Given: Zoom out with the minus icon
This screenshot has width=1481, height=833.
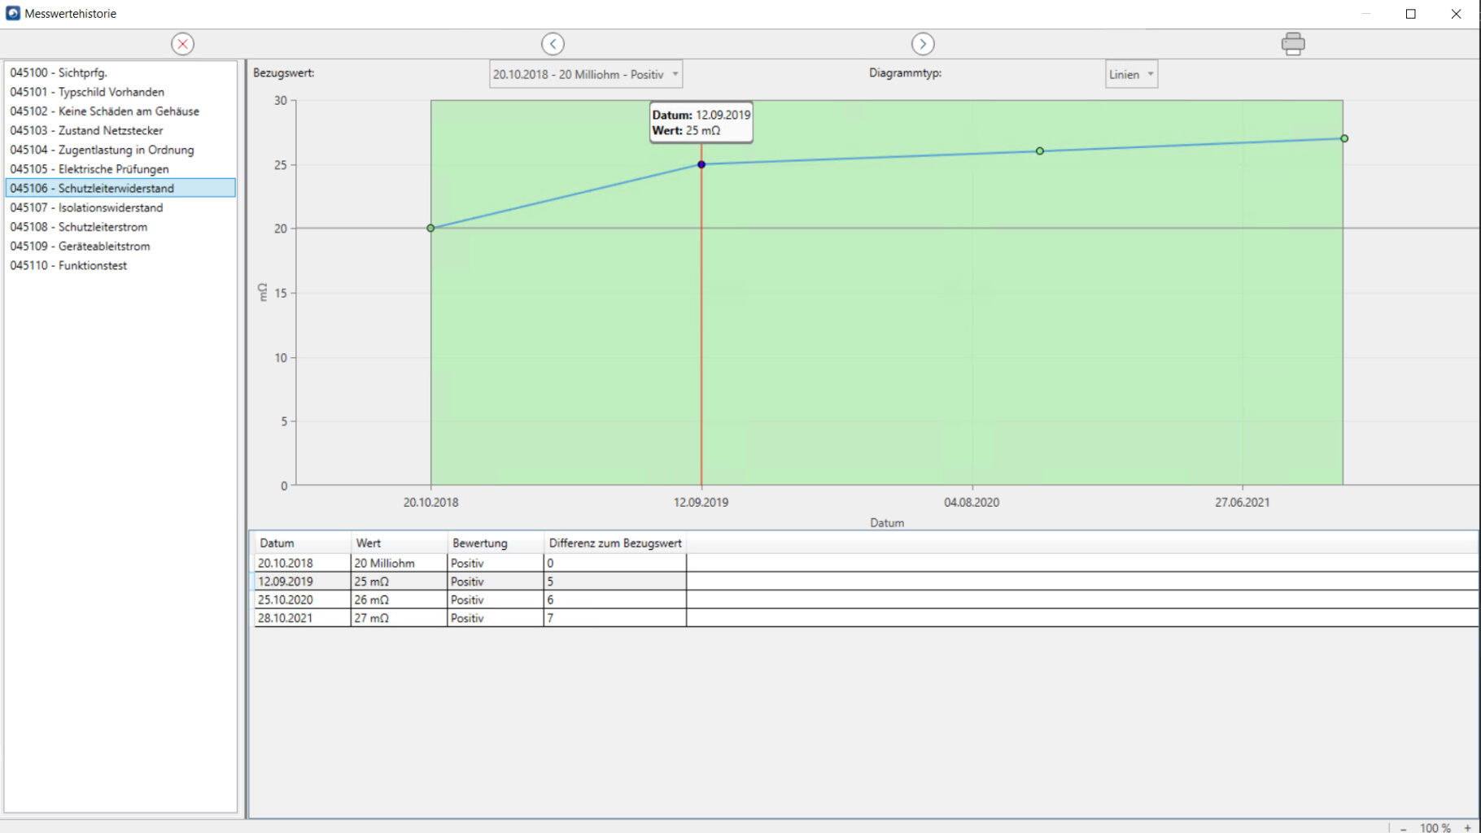Looking at the screenshot, I should click(x=1403, y=827).
